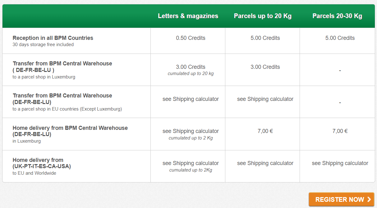Image resolution: width=377 pixels, height=208 pixels.
Task: Click the REGISTER NOW button
Action: click(341, 199)
